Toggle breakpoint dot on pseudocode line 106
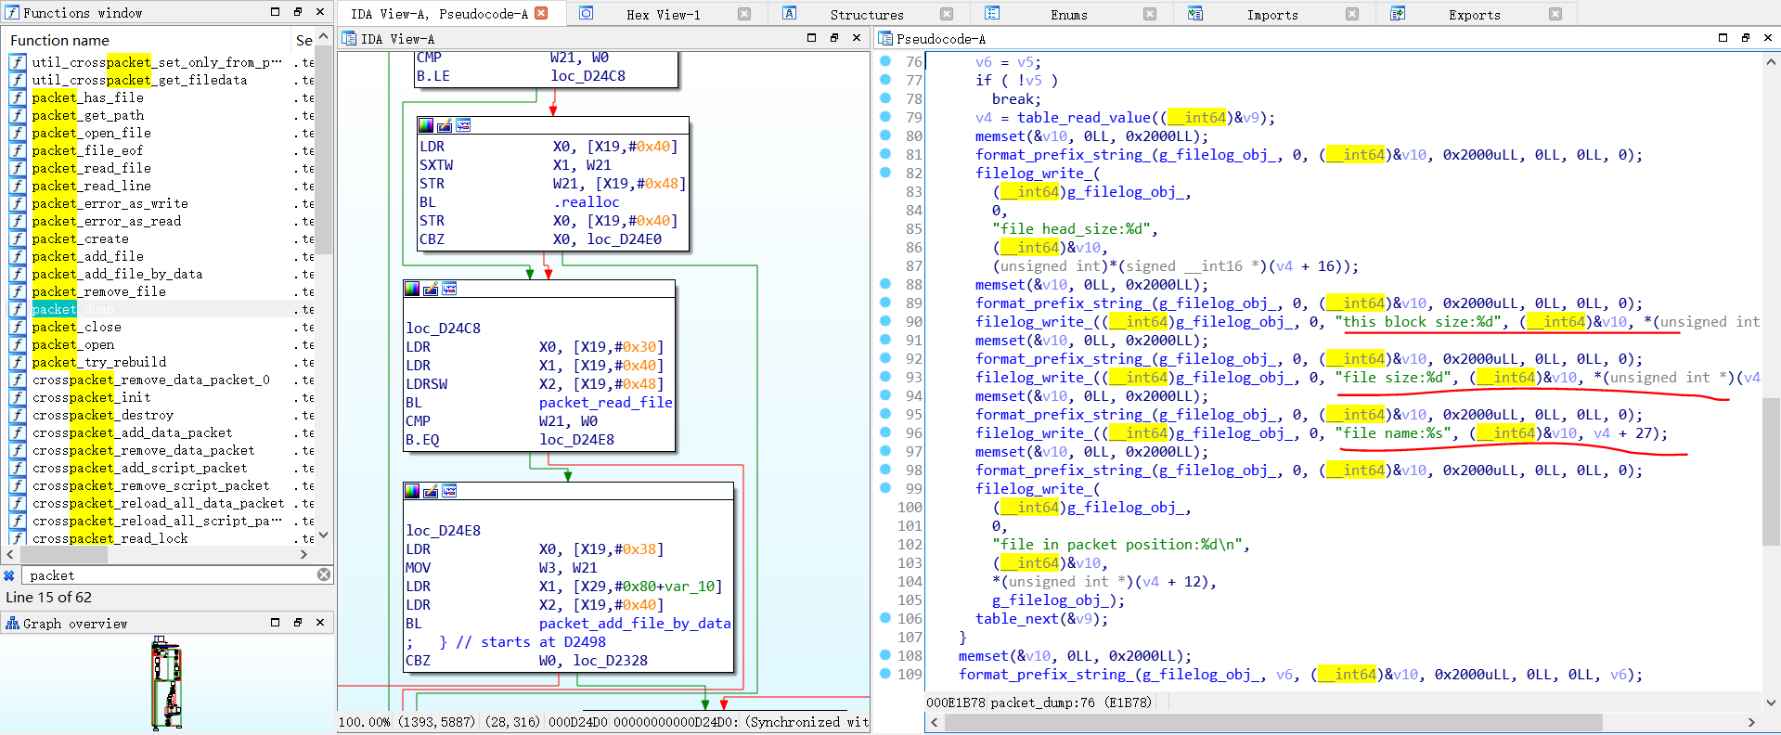Viewport: 1781px width, 735px height. tap(885, 618)
